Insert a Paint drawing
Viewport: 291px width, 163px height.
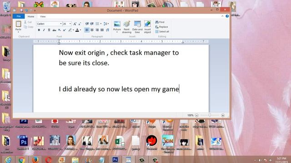(127, 27)
